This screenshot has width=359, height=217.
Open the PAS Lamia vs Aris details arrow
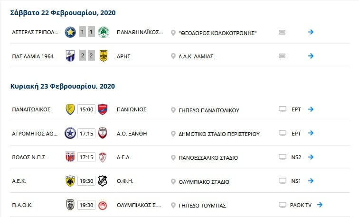[x=311, y=56]
